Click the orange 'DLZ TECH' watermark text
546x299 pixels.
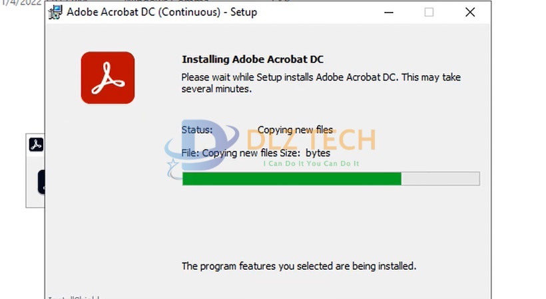311,140
